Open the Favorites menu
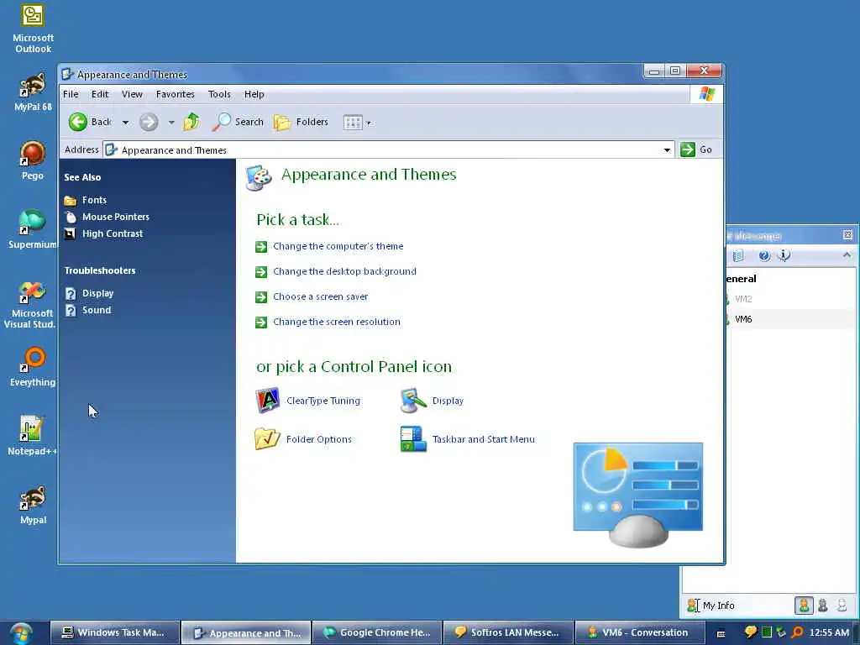Screen dimensions: 860x645 pyautogui.click(x=176, y=94)
